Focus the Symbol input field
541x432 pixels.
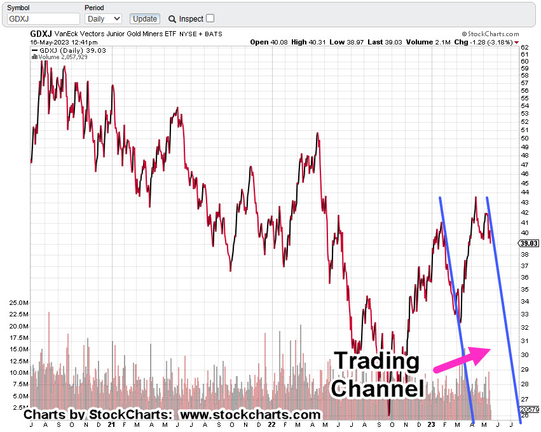click(43, 19)
